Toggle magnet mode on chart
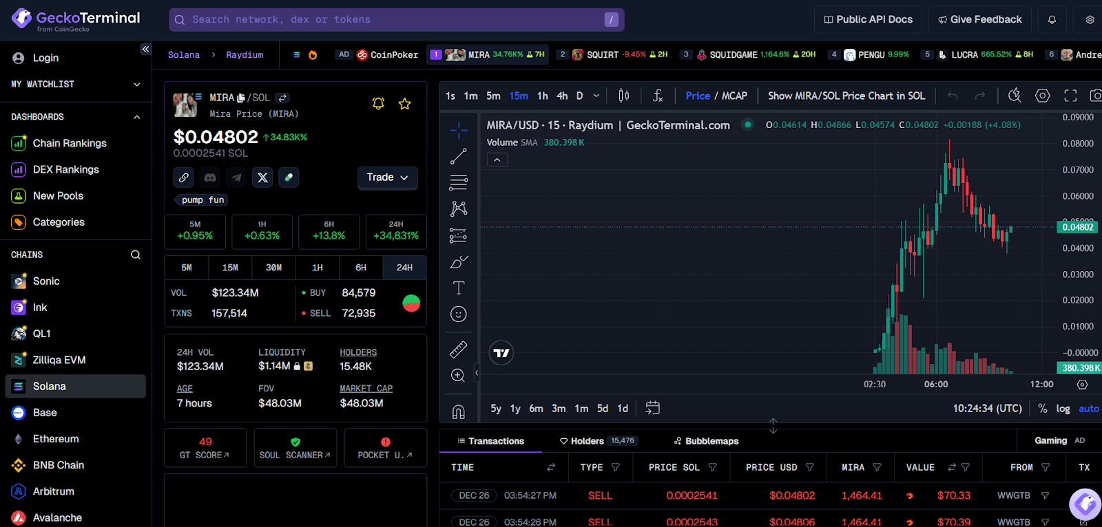The width and height of the screenshot is (1102, 527). [458, 411]
